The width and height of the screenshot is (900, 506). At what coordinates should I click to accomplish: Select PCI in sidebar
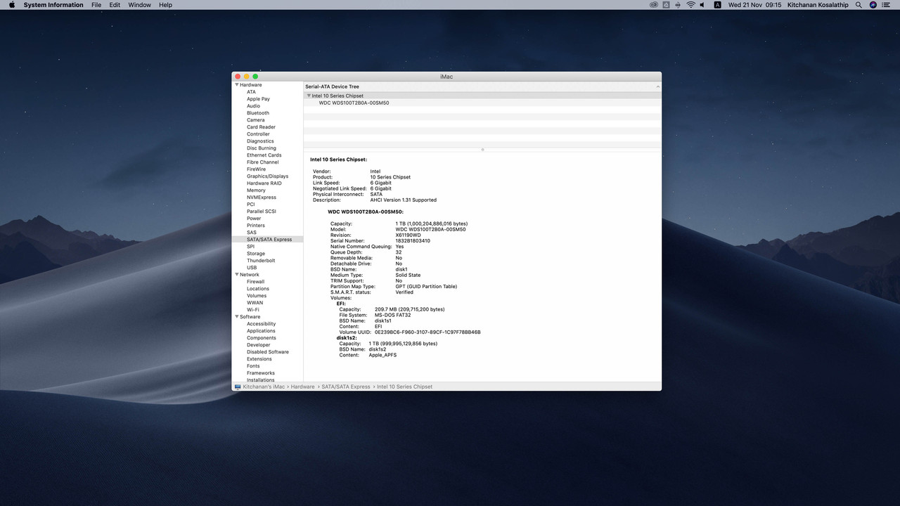(x=251, y=205)
